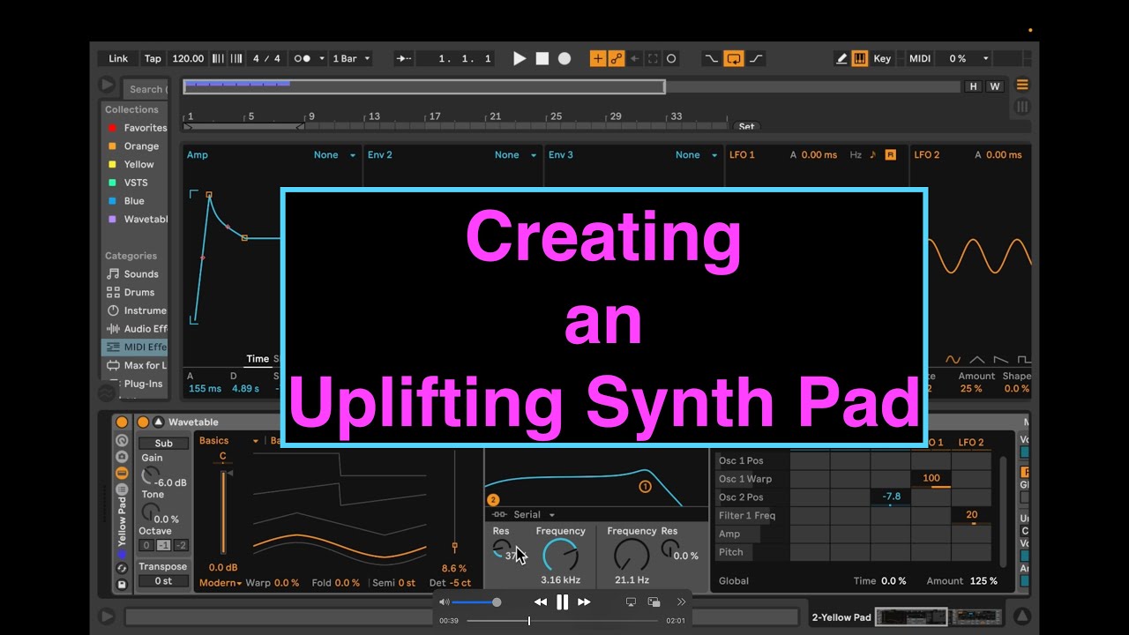
Task: Click the Link button
Action: click(118, 58)
